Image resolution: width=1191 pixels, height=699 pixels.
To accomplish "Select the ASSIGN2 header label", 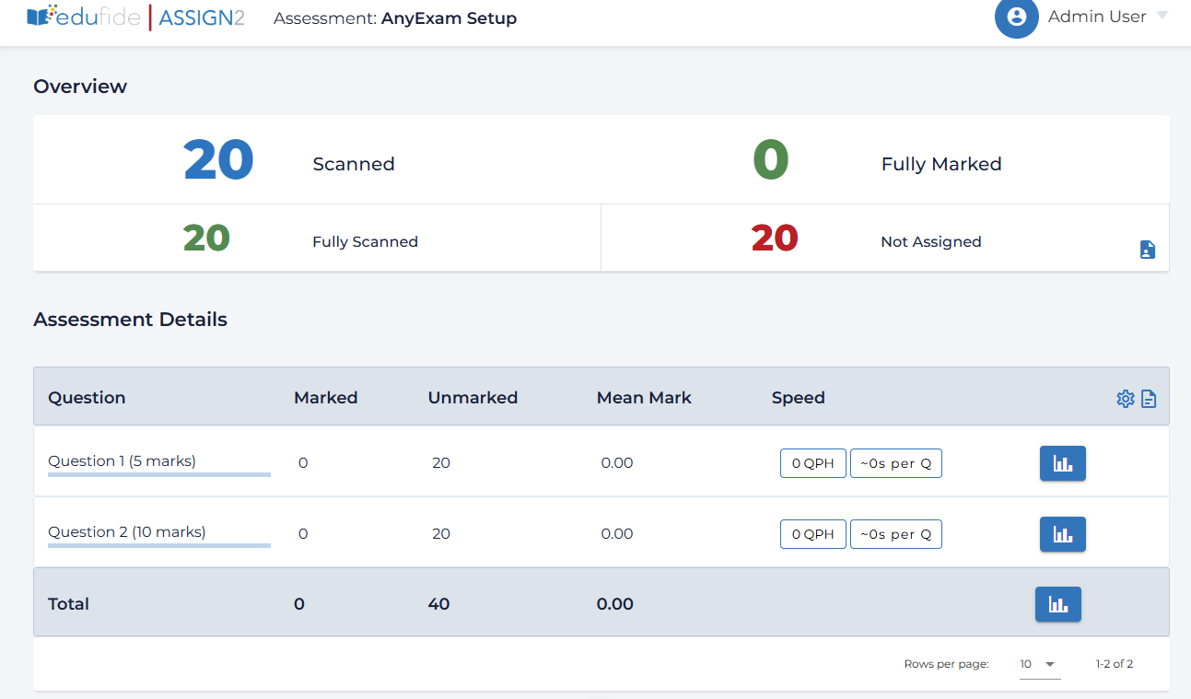I will (x=201, y=17).
